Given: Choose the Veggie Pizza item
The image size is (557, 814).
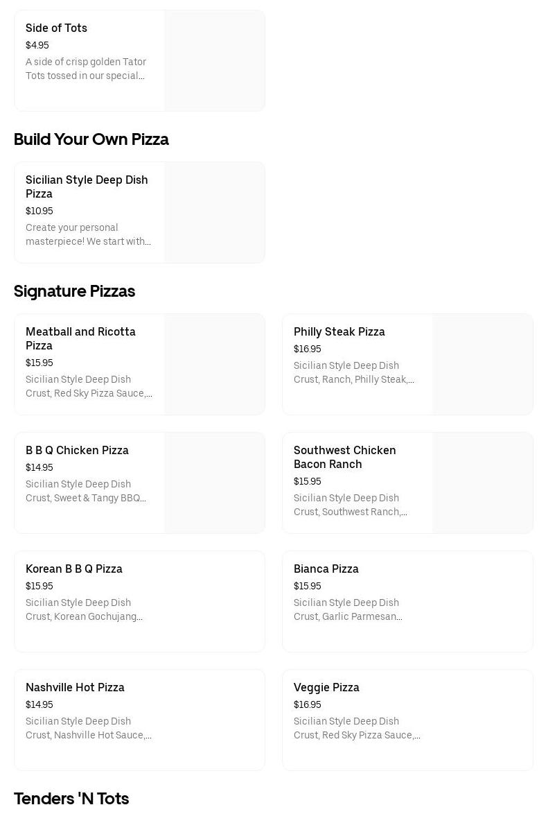Looking at the screenshot, I should pos(407,720).
